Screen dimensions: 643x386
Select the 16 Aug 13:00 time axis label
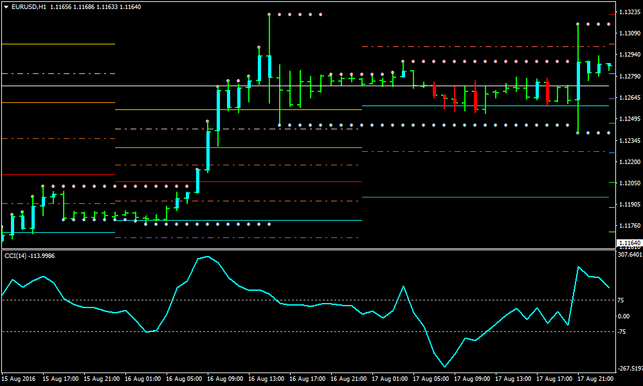point(266,379)
